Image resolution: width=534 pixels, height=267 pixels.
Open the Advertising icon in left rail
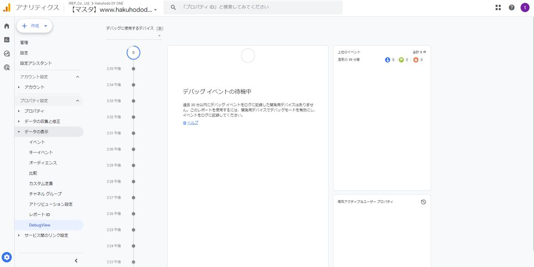7,67
